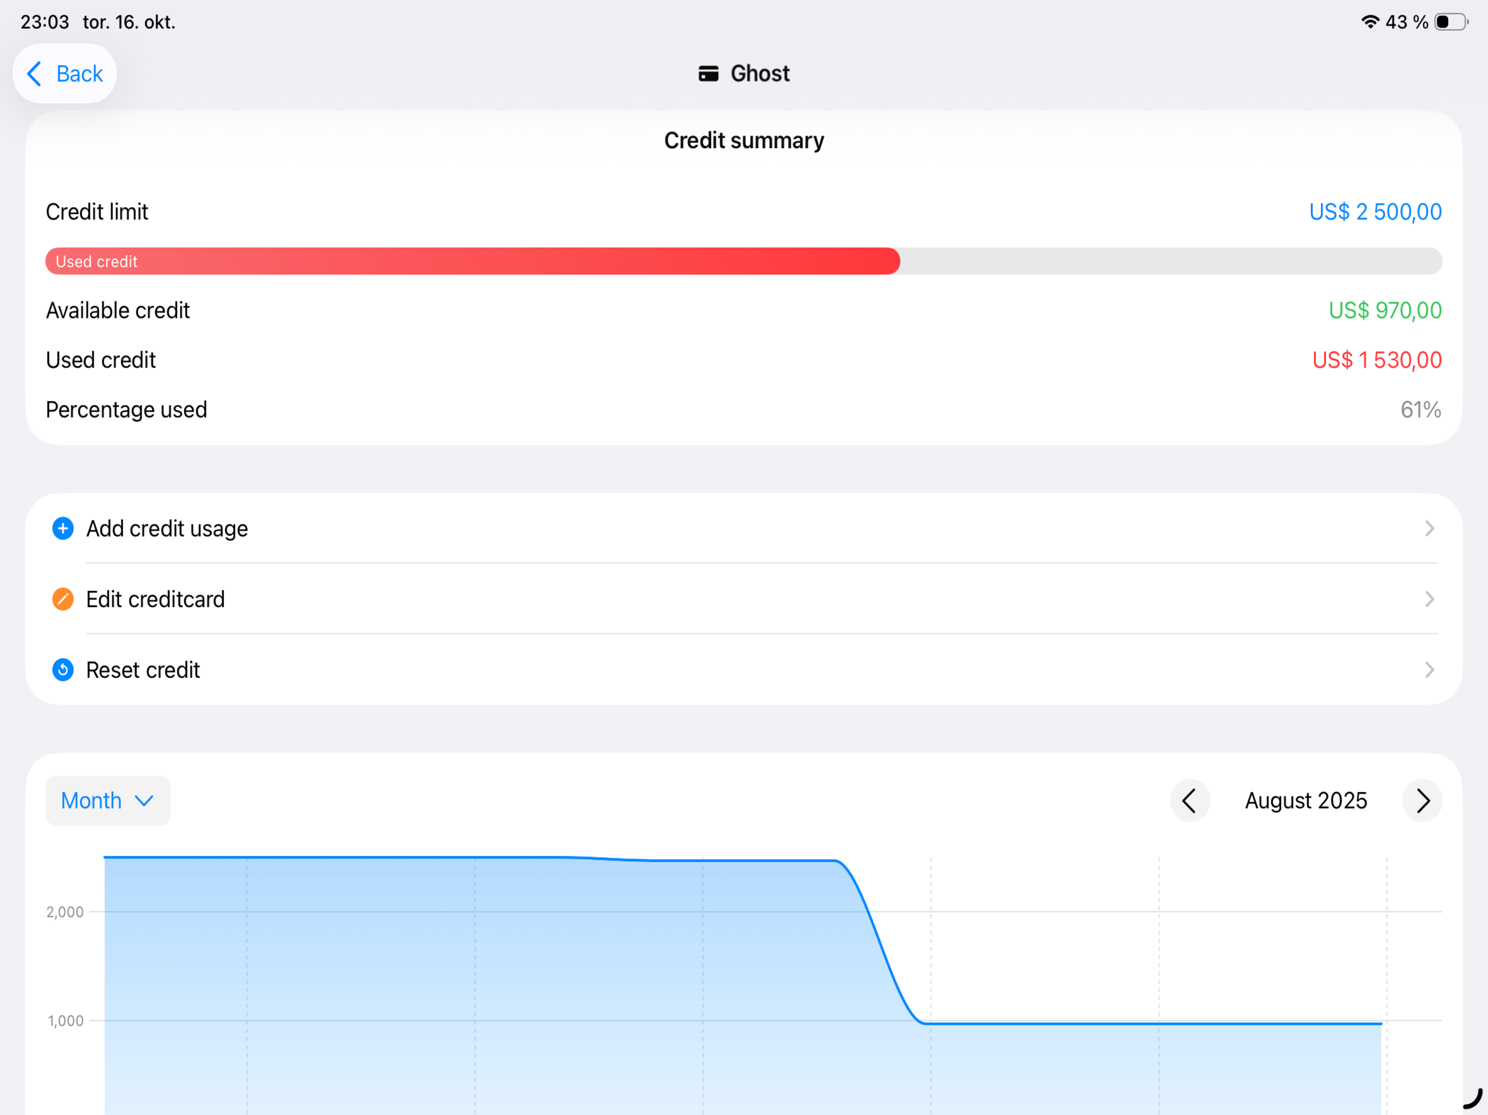Click the 2,000 axis label on the chart
The height and width of the screenshot is (1115, 1488).
[65, 912]
